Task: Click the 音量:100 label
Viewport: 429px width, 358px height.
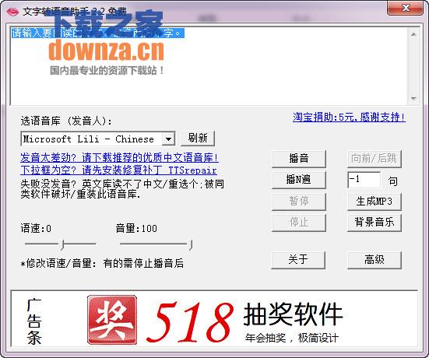Action: coord(136,228)
